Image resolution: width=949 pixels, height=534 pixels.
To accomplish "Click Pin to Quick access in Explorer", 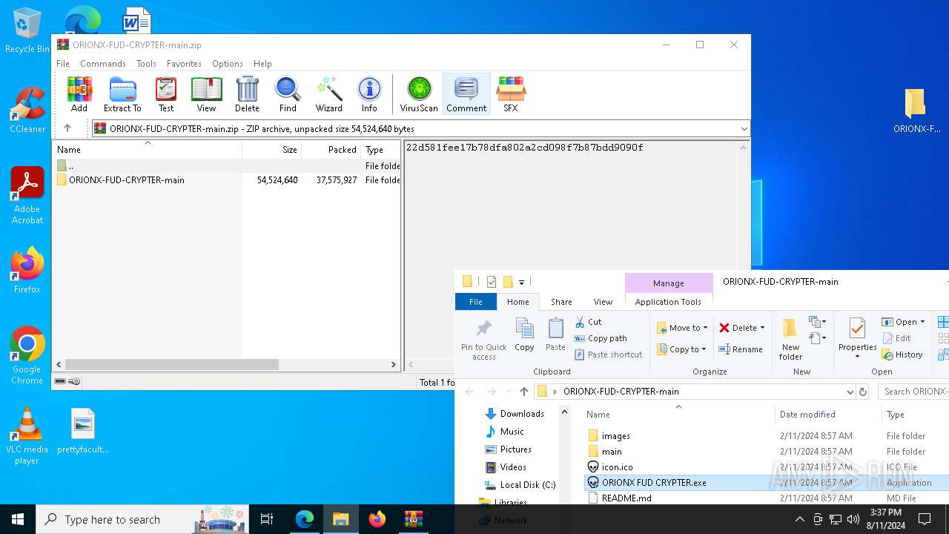I will (x=484, y=340).
